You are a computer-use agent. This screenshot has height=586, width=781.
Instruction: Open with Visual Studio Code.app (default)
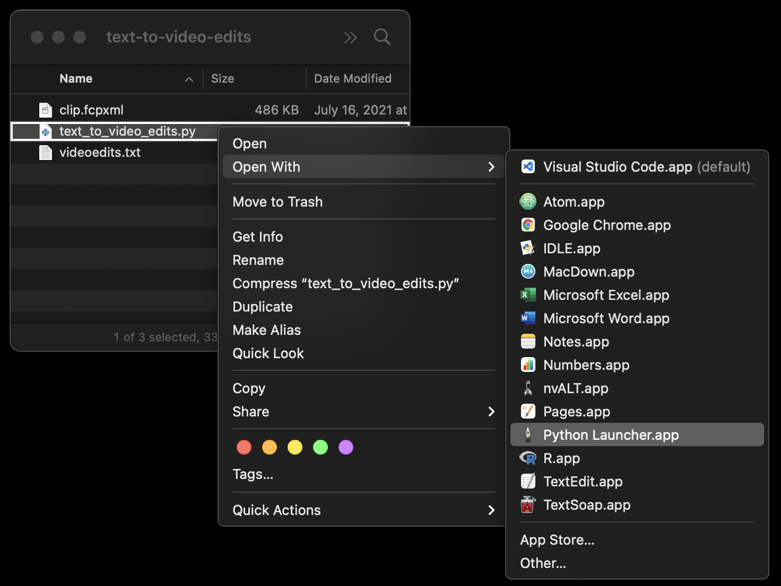point(637,167)
